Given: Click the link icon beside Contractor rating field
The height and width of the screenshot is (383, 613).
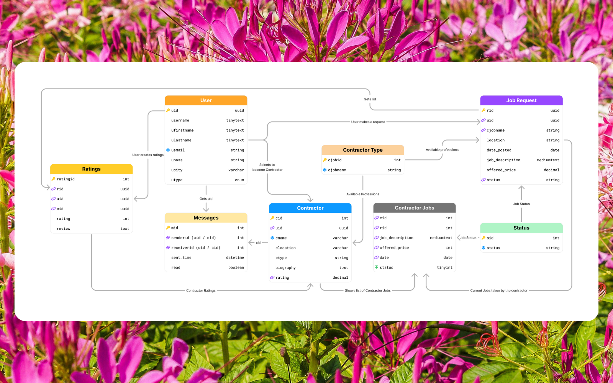Looking at the screenshot, I should (x=272, y=278).
